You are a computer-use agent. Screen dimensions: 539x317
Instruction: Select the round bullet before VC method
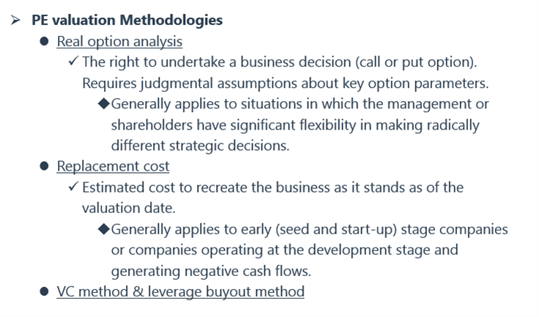pyautogui.click(x=44, y=292)
